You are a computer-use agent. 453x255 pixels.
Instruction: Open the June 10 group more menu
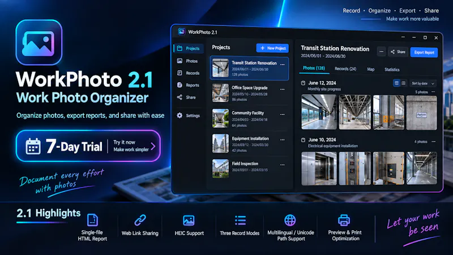tap(434, 142)
